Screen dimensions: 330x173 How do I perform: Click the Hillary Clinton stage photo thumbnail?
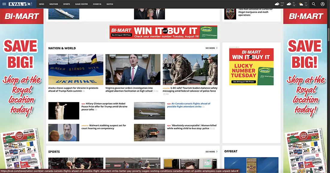click(x=64, y=111)
